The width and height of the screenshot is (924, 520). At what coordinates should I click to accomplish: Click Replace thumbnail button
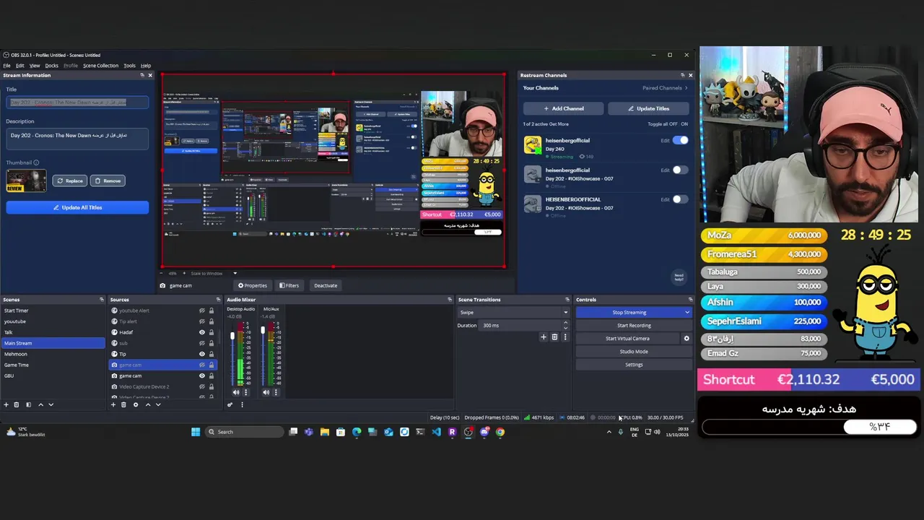click(69, 181)
